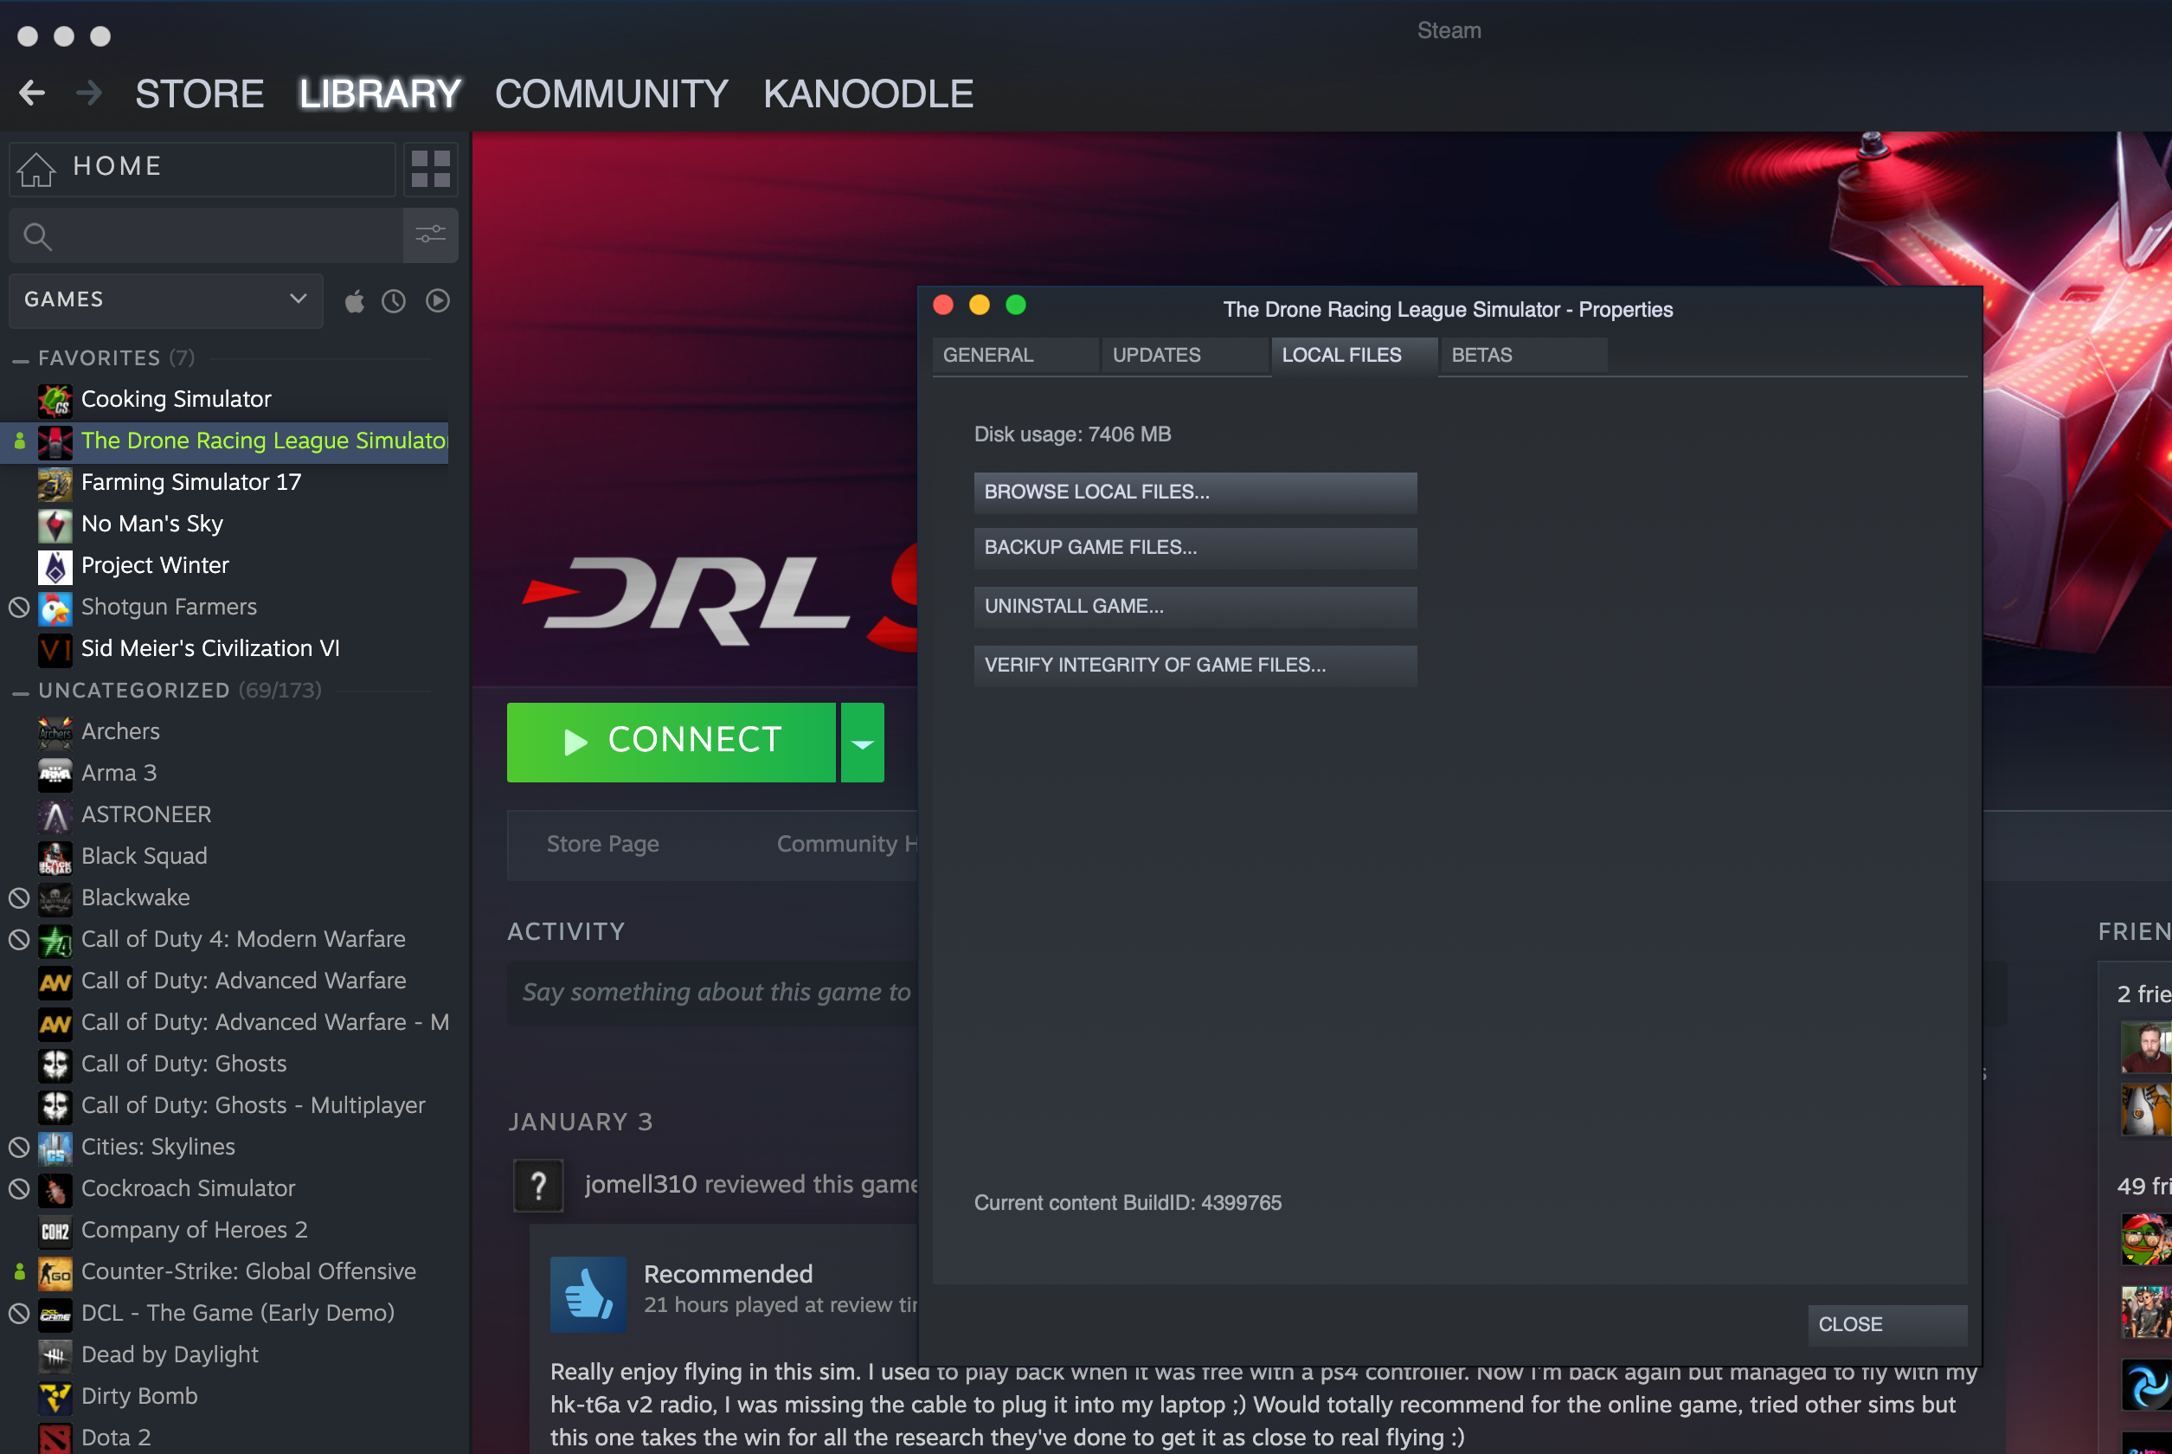Screen dimensions: 2172x1454
Task: Open the dropdown arrow beside CONNECT
Action: coord(862,743)
